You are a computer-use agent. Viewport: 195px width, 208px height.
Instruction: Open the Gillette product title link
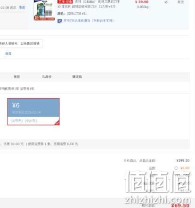(x=89, y=4)
